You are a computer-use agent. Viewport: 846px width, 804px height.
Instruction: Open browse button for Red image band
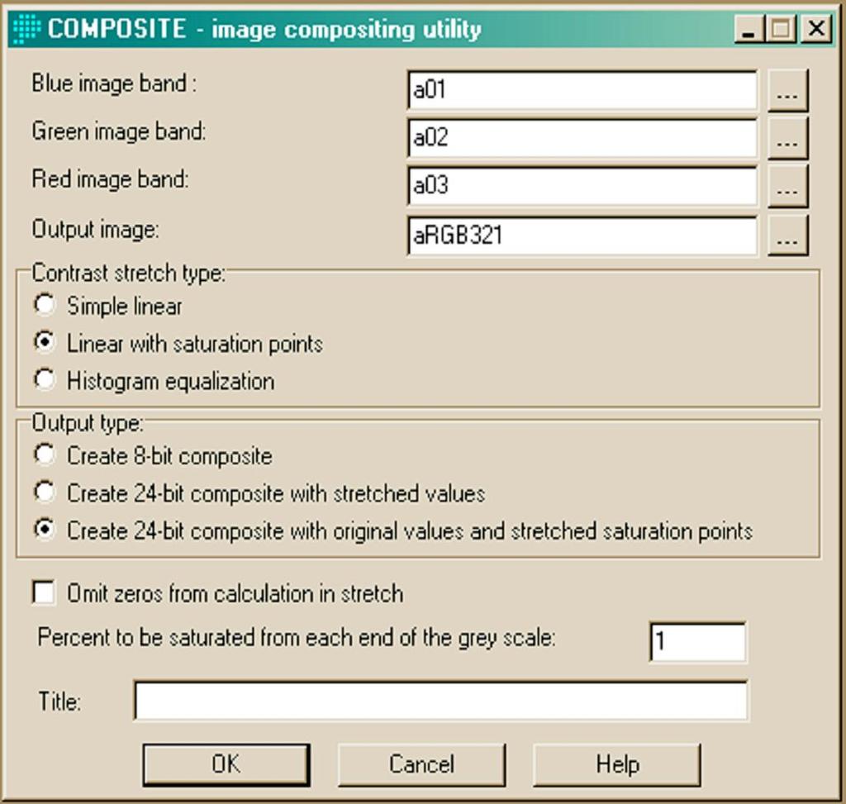787,187
